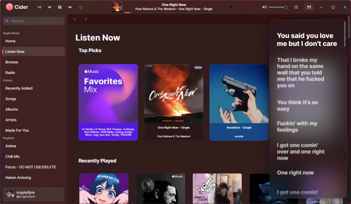Mute audio with speaker icon
Screen dimensions: 351x204
264,7
